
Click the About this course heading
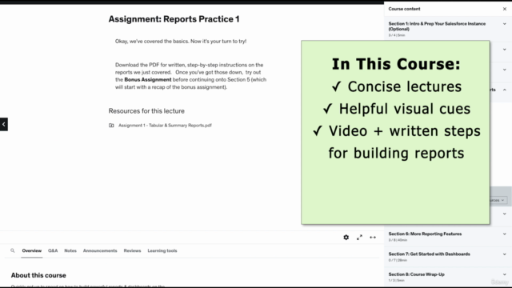pyautogui.click(x=38, y=275)
